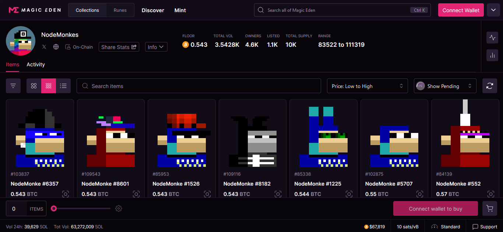Open NodeMonke #8601 thumbnail

click(111, 133)
